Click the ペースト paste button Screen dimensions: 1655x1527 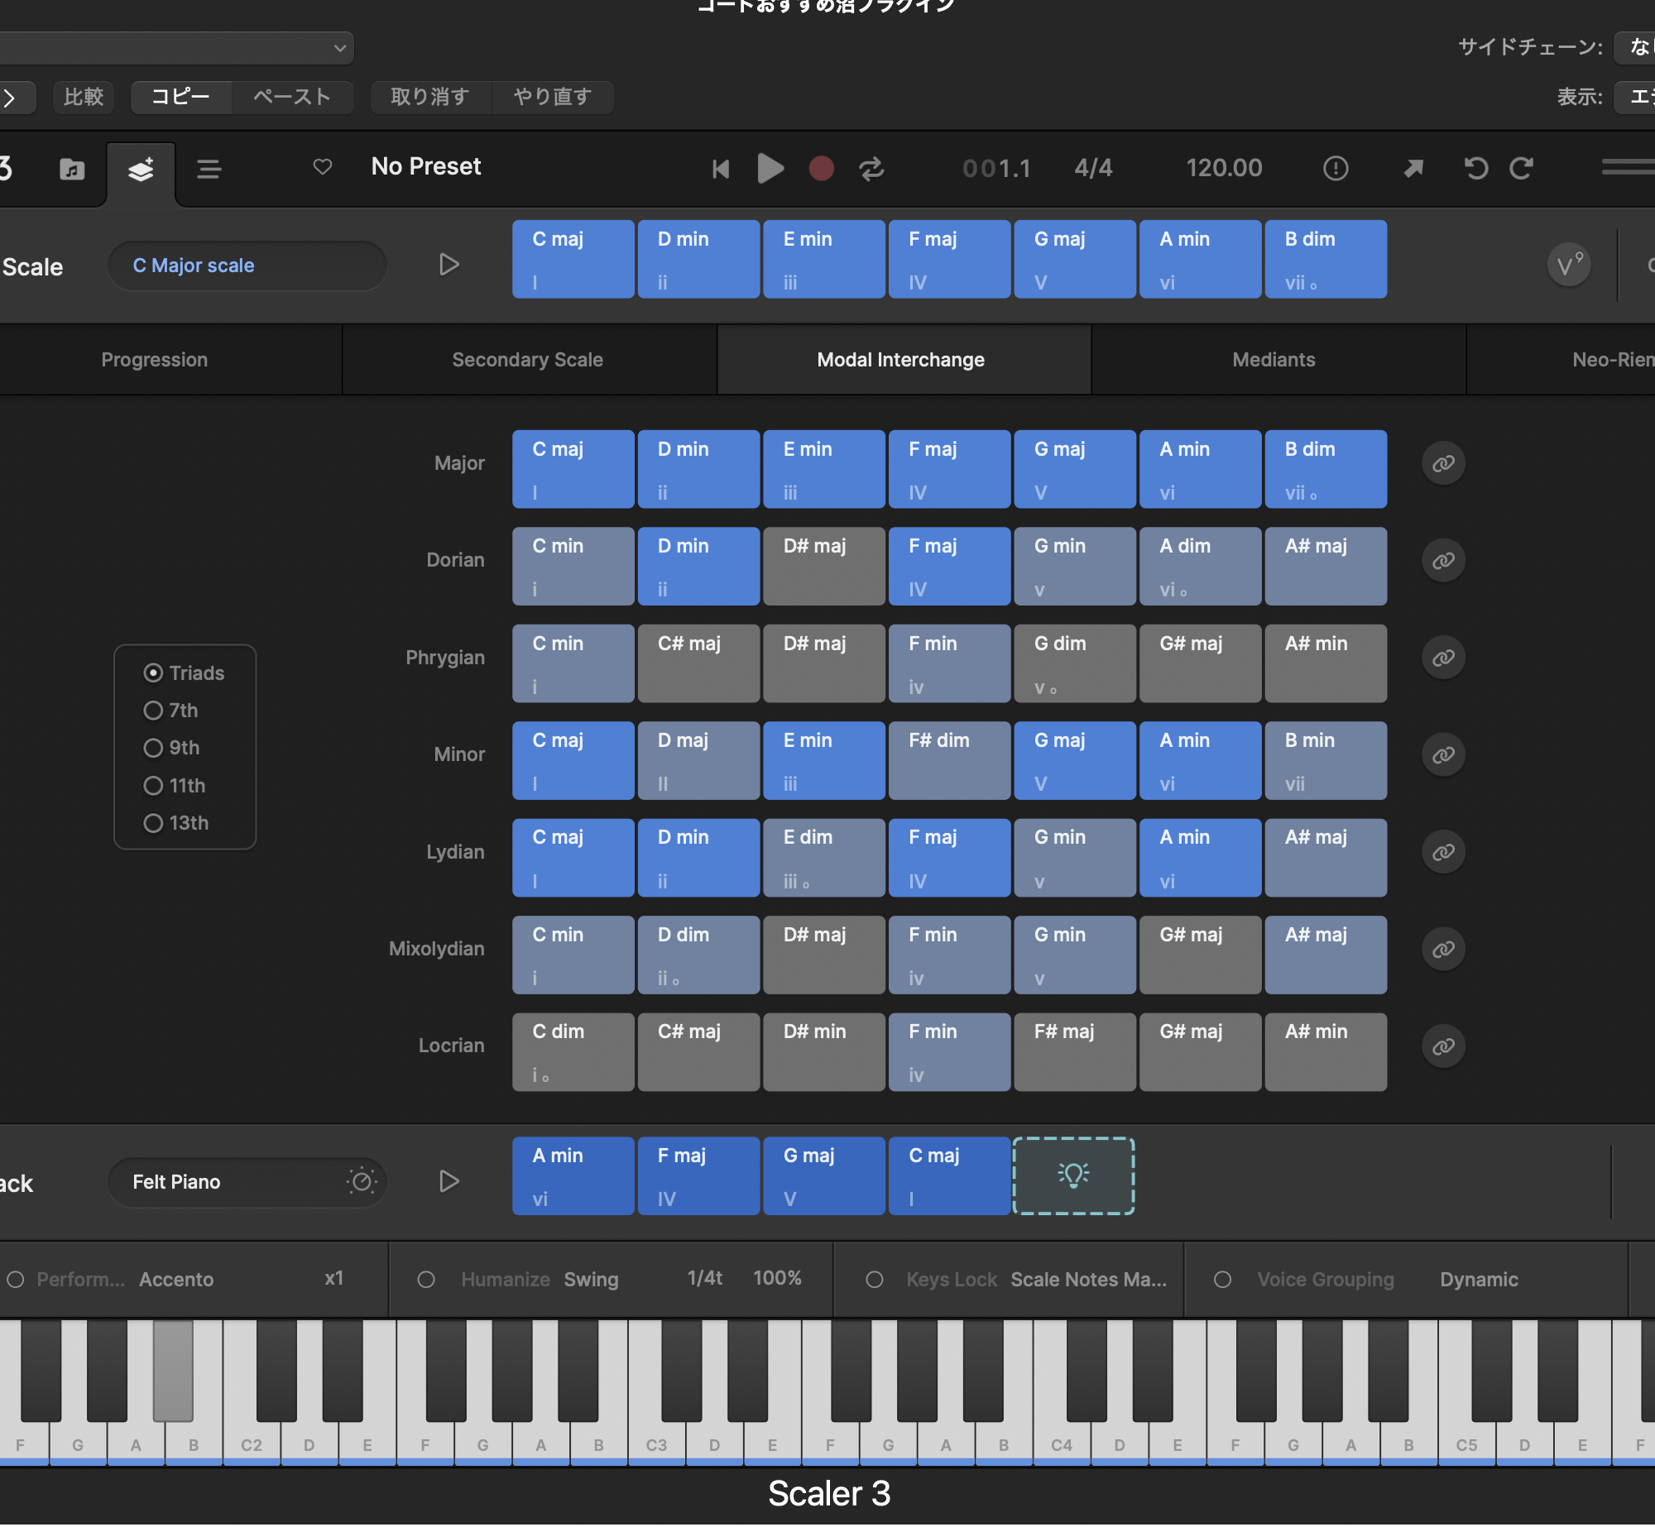(292, 97)
